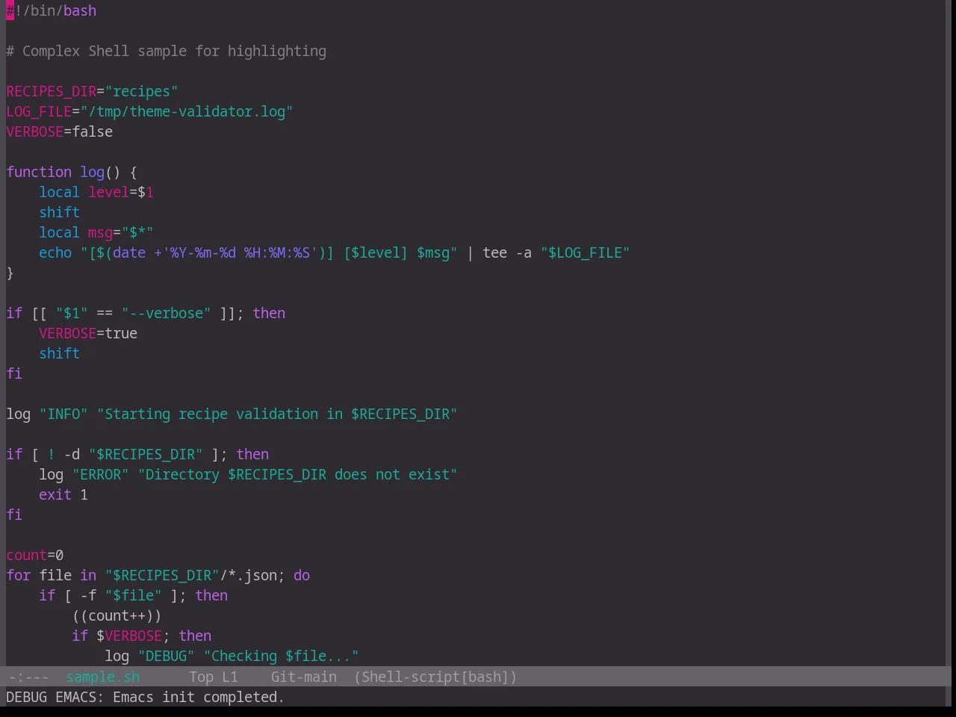
Task: Click the Top position indicator in mode line
Action: coord(201,677)
